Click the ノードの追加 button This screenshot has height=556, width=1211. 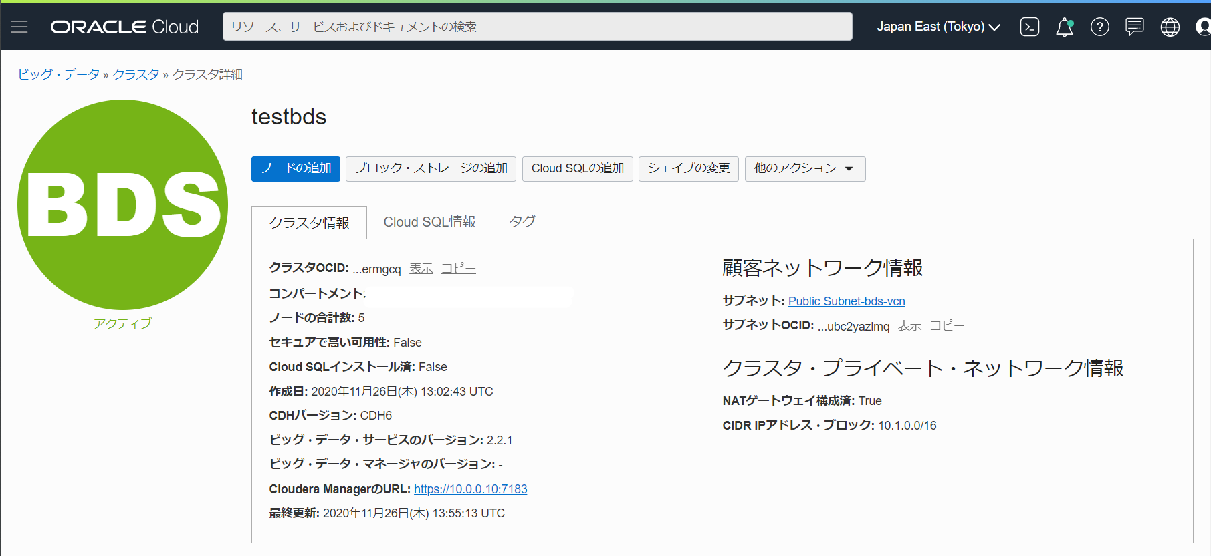pos(296,168)
